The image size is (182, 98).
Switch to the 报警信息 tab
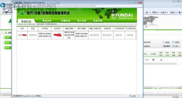pos(66,21)
